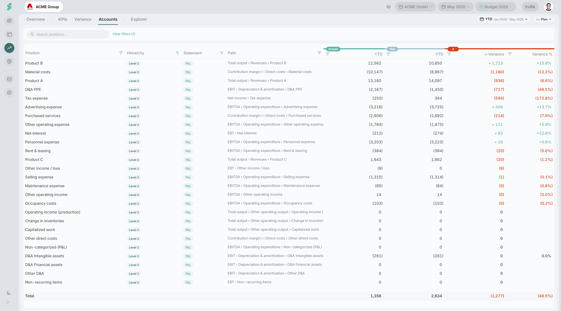
Task: Collapse the sidebar with bottom toggle
Action: click(8, 302)
